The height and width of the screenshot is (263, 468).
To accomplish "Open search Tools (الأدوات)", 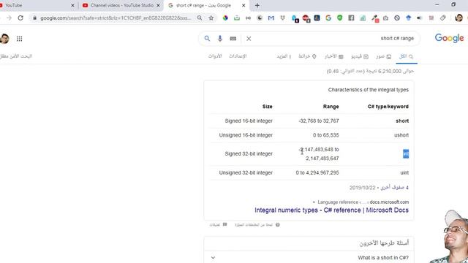I will pos(215,56).
